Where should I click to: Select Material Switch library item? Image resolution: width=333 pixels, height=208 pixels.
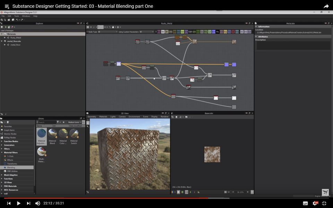point(74,136)
